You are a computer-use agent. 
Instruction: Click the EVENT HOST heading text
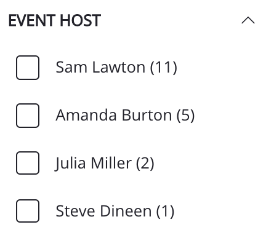[55, 20]
